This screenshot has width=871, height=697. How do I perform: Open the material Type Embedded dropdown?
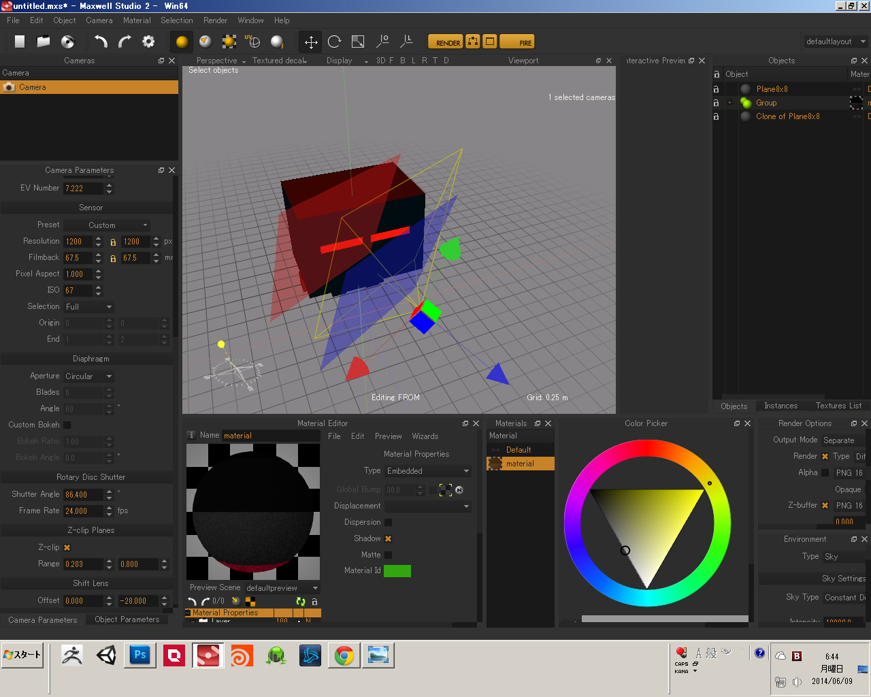point(428,470)
